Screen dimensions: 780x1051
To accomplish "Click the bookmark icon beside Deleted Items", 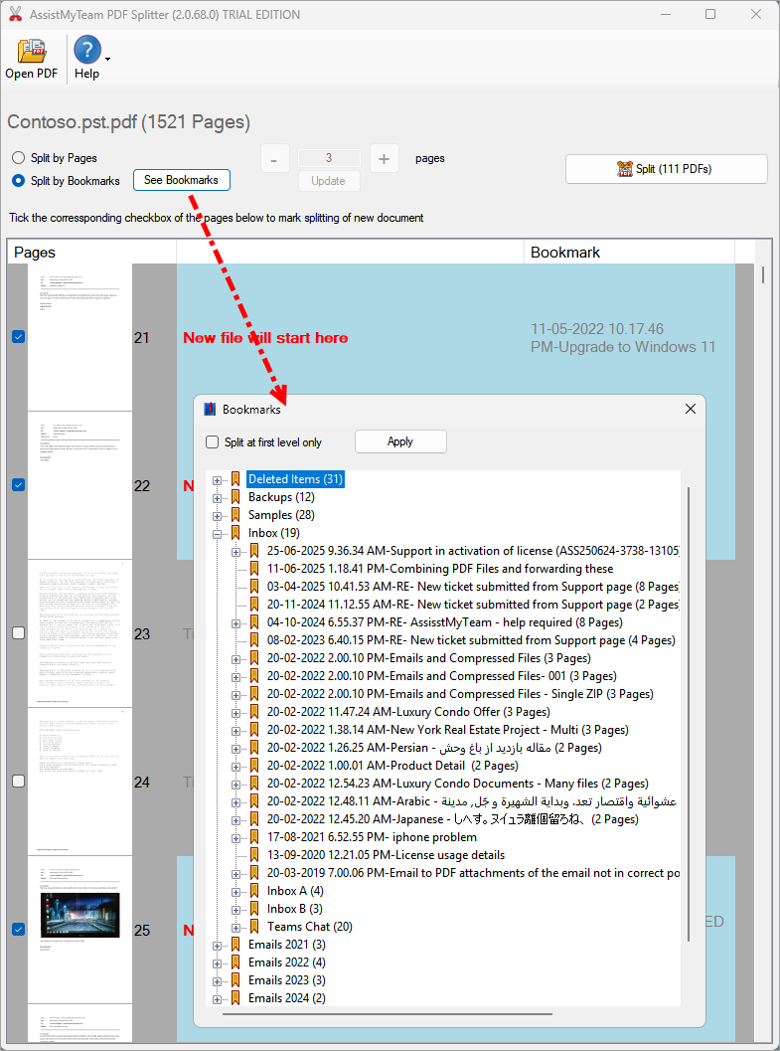I will coord(236,479).
